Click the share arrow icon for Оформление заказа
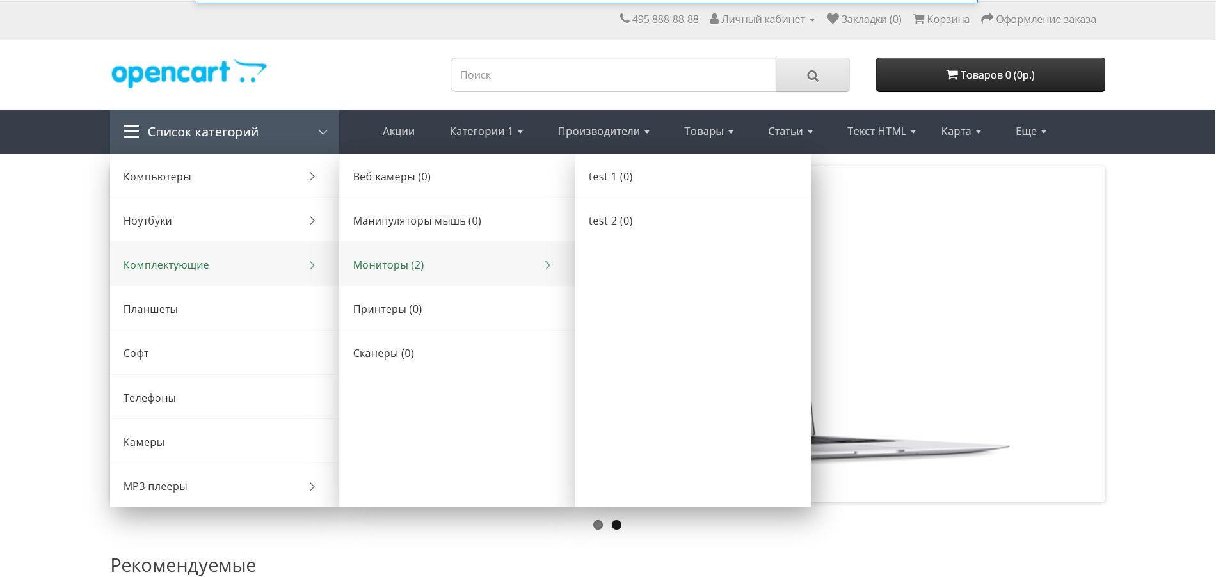The width and height of the screenshot is (1216, 577). click(x=987, y=19)
